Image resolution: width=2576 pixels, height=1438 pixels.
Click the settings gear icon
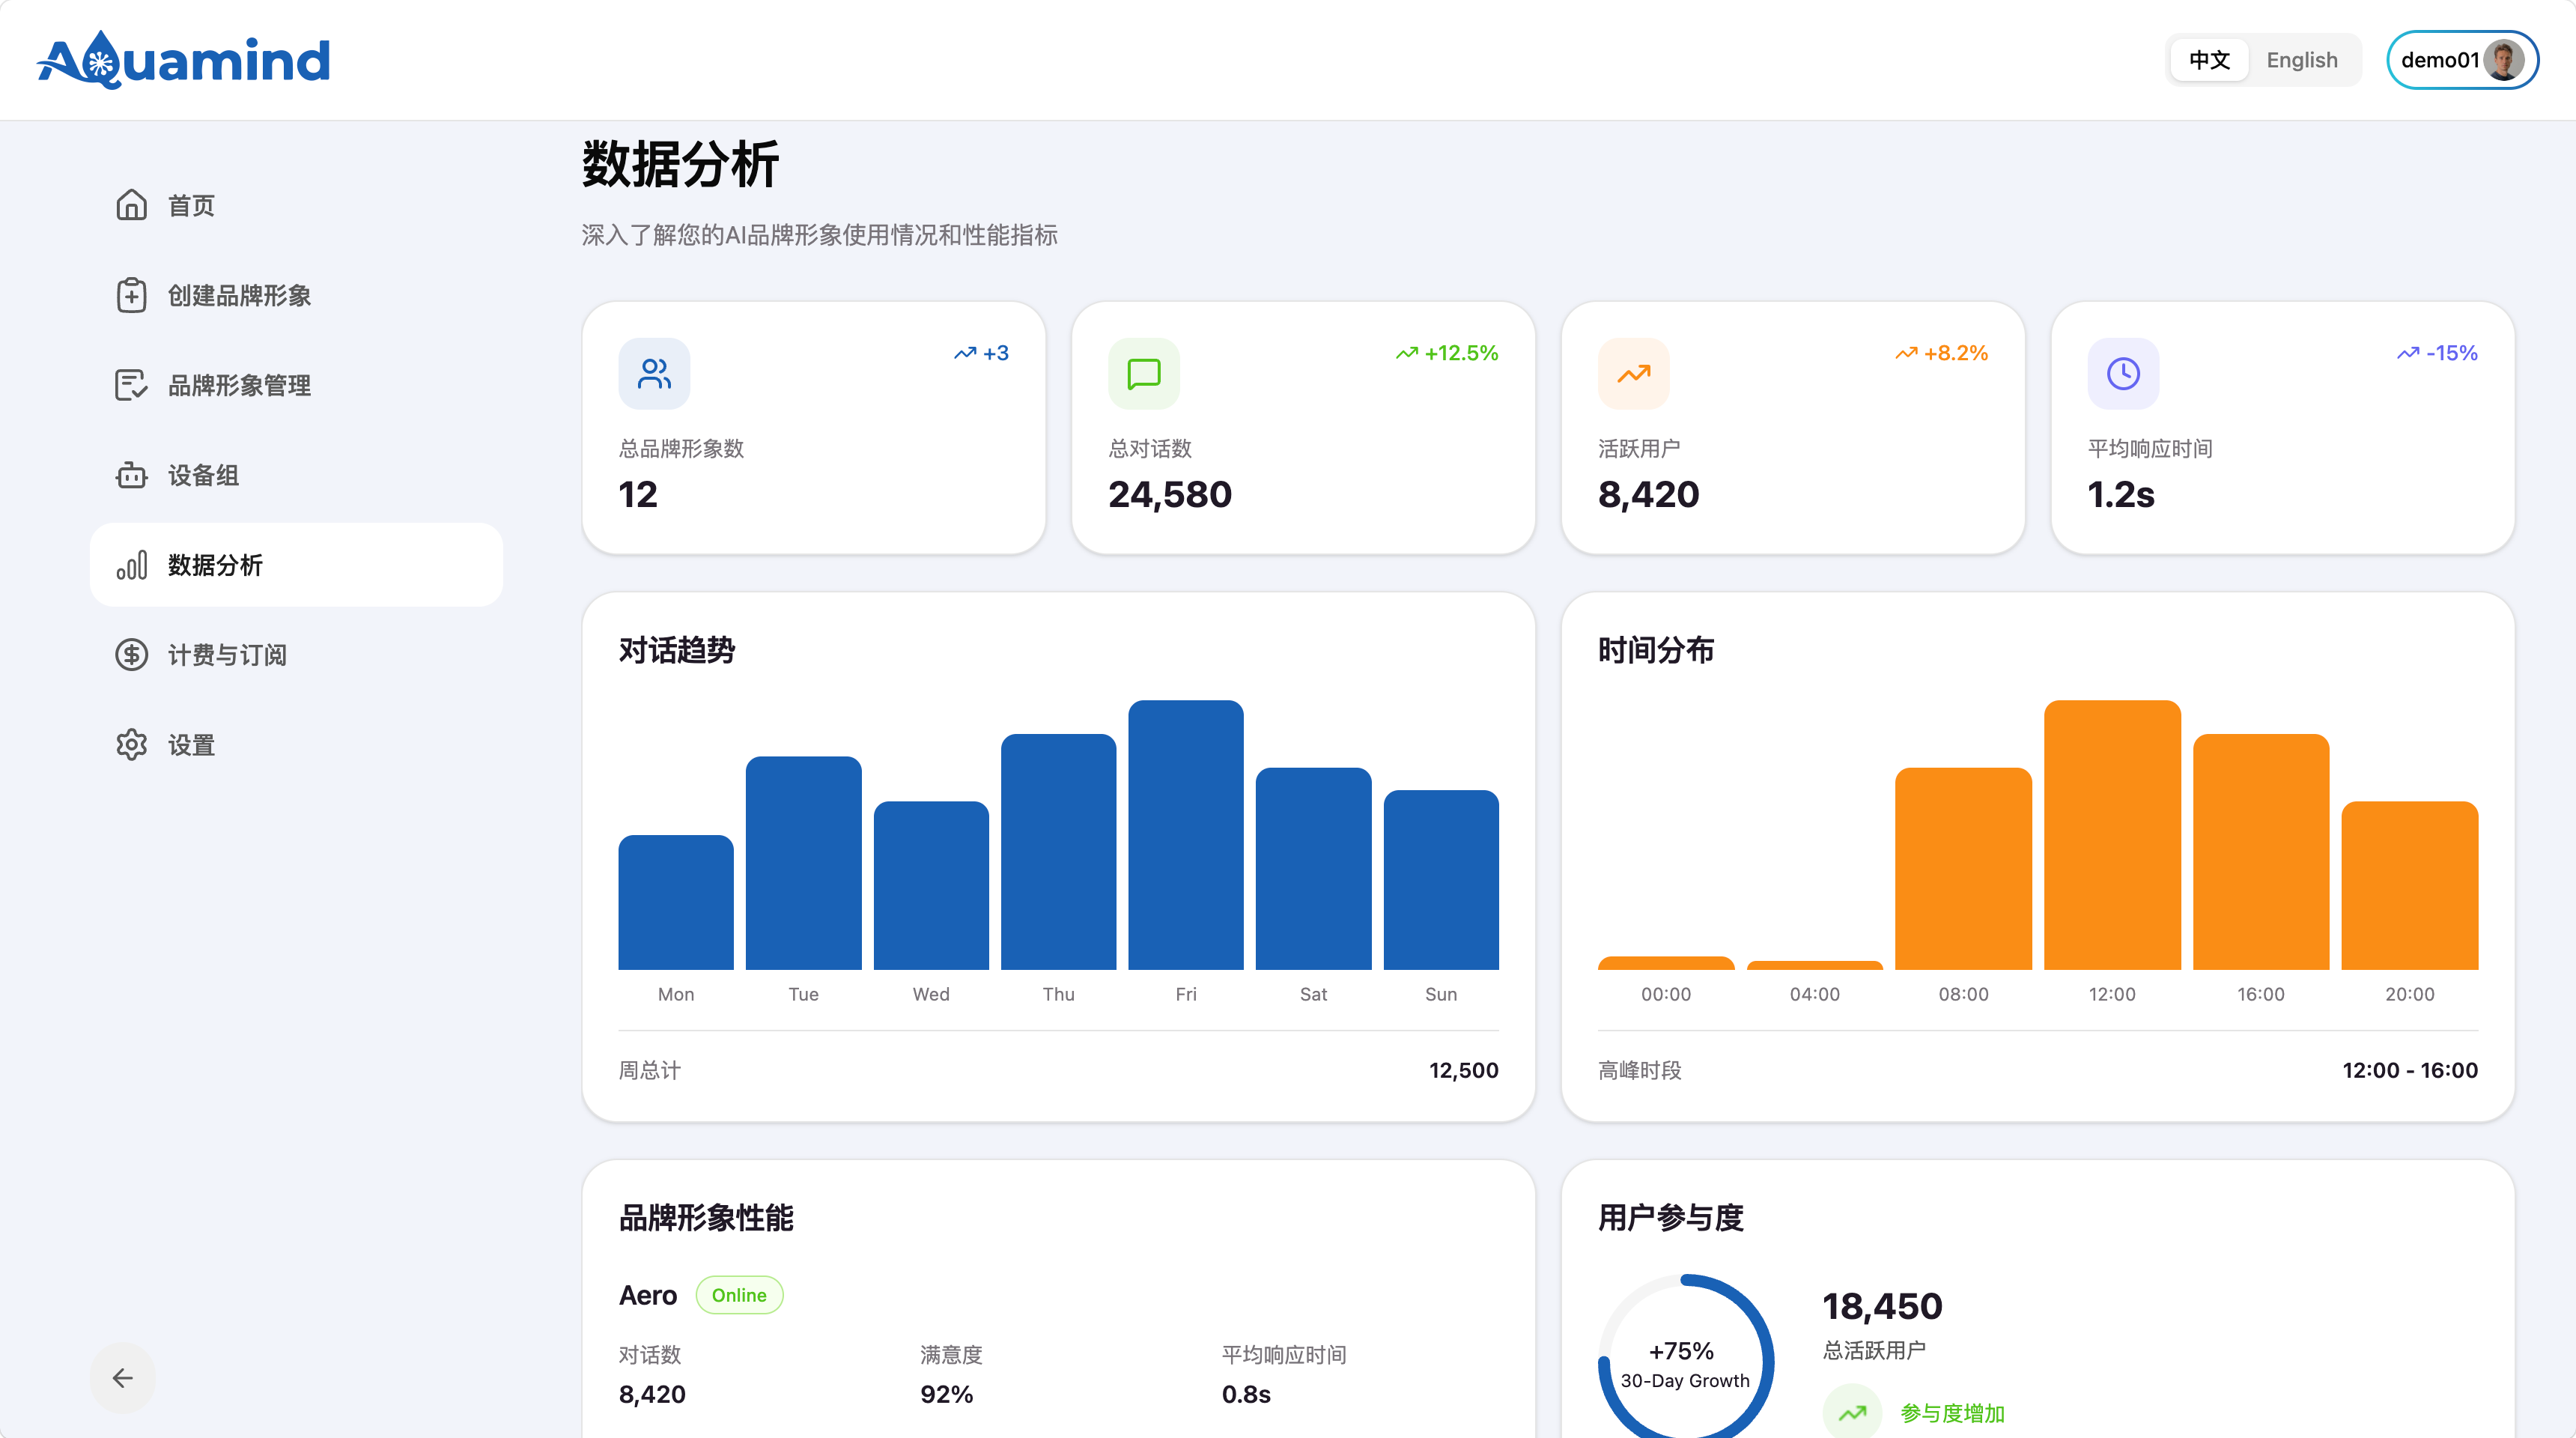[x=131, y=745]
